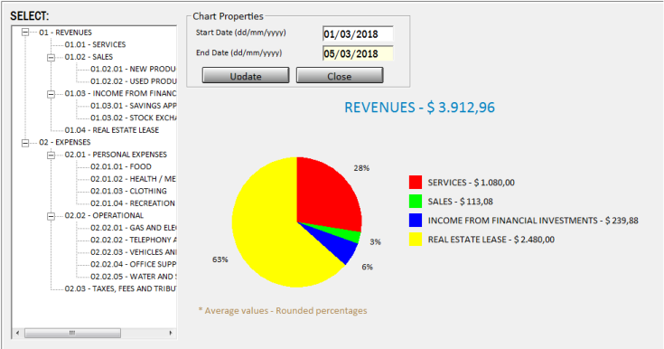Click the 'Start Date (dd/mm/yyyy)' label
Image resolution: width=664 pixels, height=349 pixels.
[x=240, y=33]
